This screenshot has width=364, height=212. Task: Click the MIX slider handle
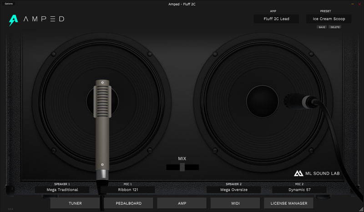pos(182,167)
